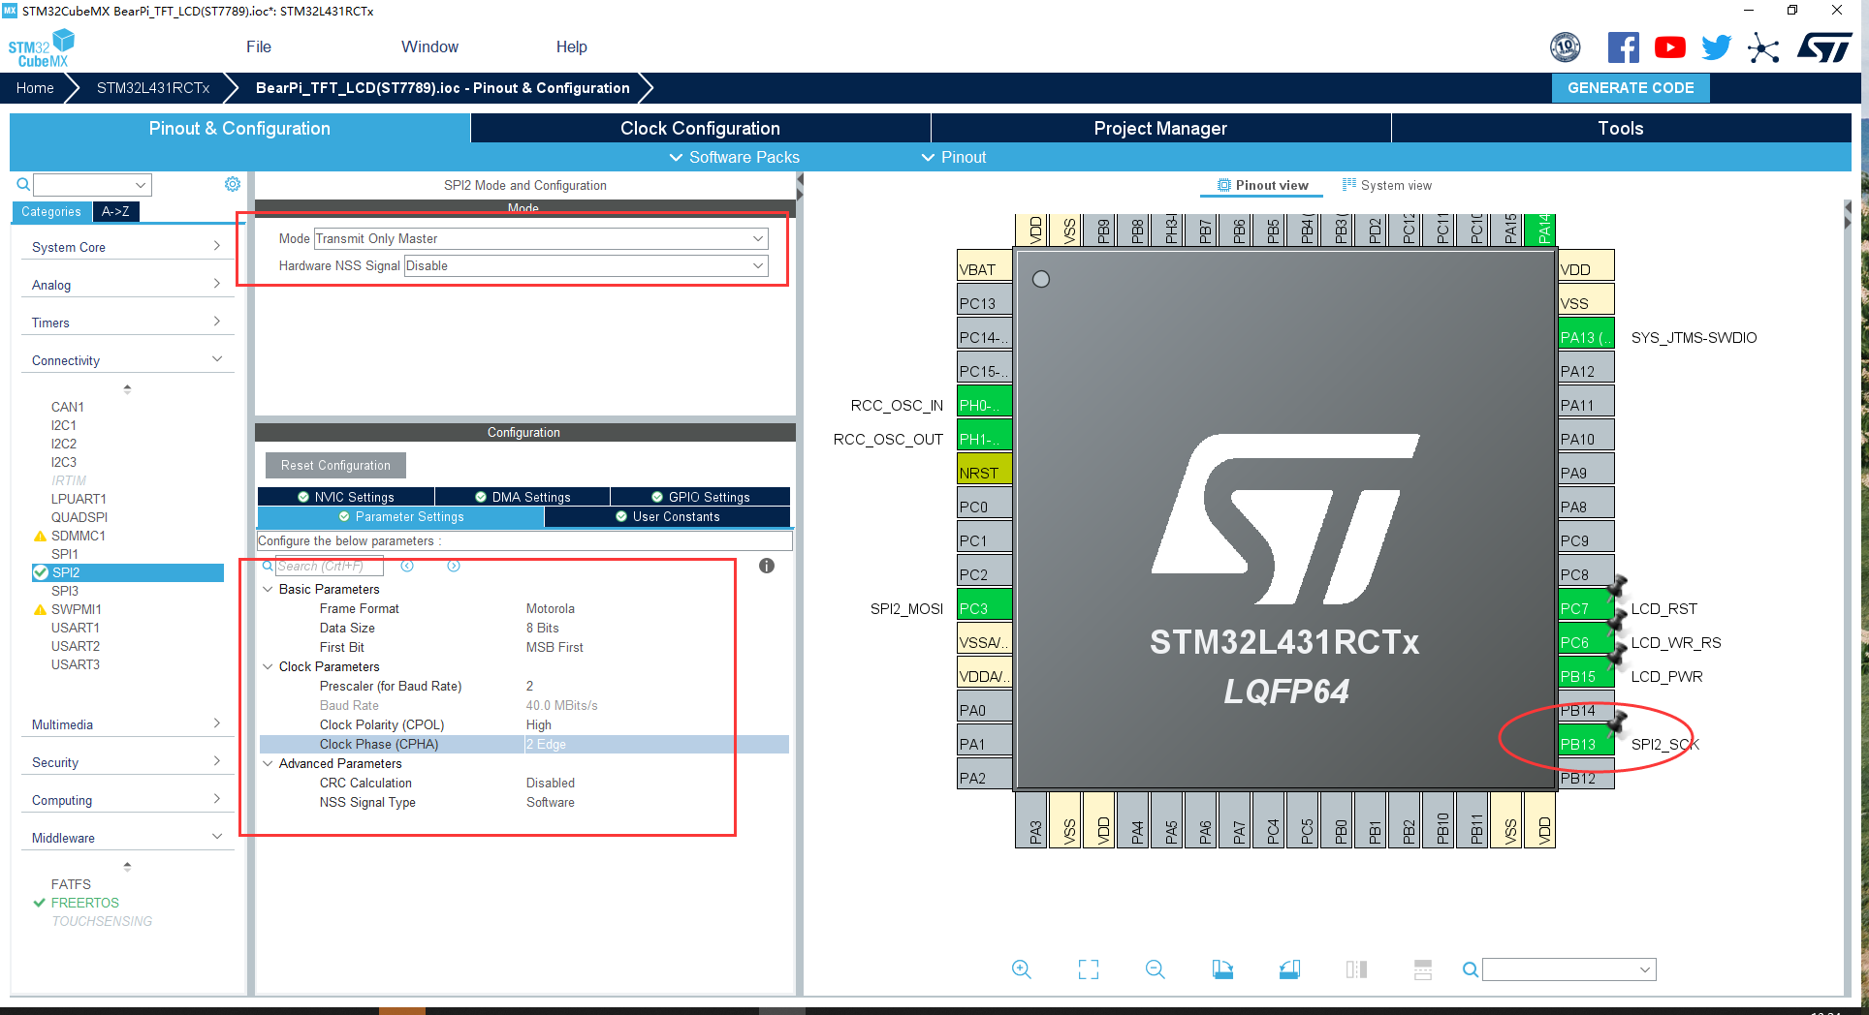This screenshot has height=1015, width=1869.
Task: Click the pin search magnifier icon
Action: point(1471,969)
